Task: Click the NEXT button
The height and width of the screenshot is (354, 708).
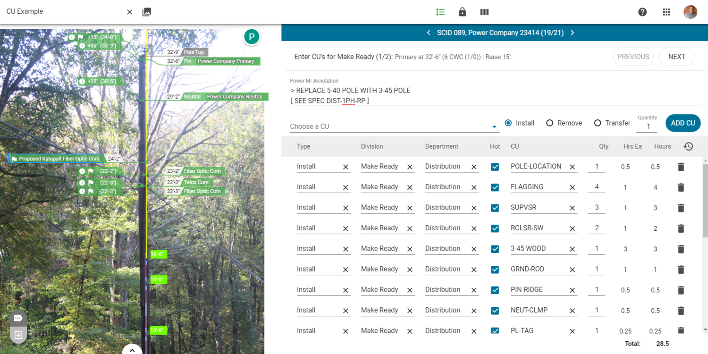Action: [676, 57]
